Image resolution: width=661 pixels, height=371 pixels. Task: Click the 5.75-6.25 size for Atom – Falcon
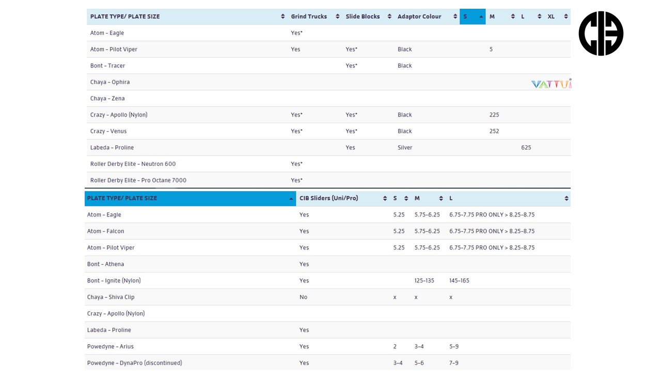(x=427, y=231)
